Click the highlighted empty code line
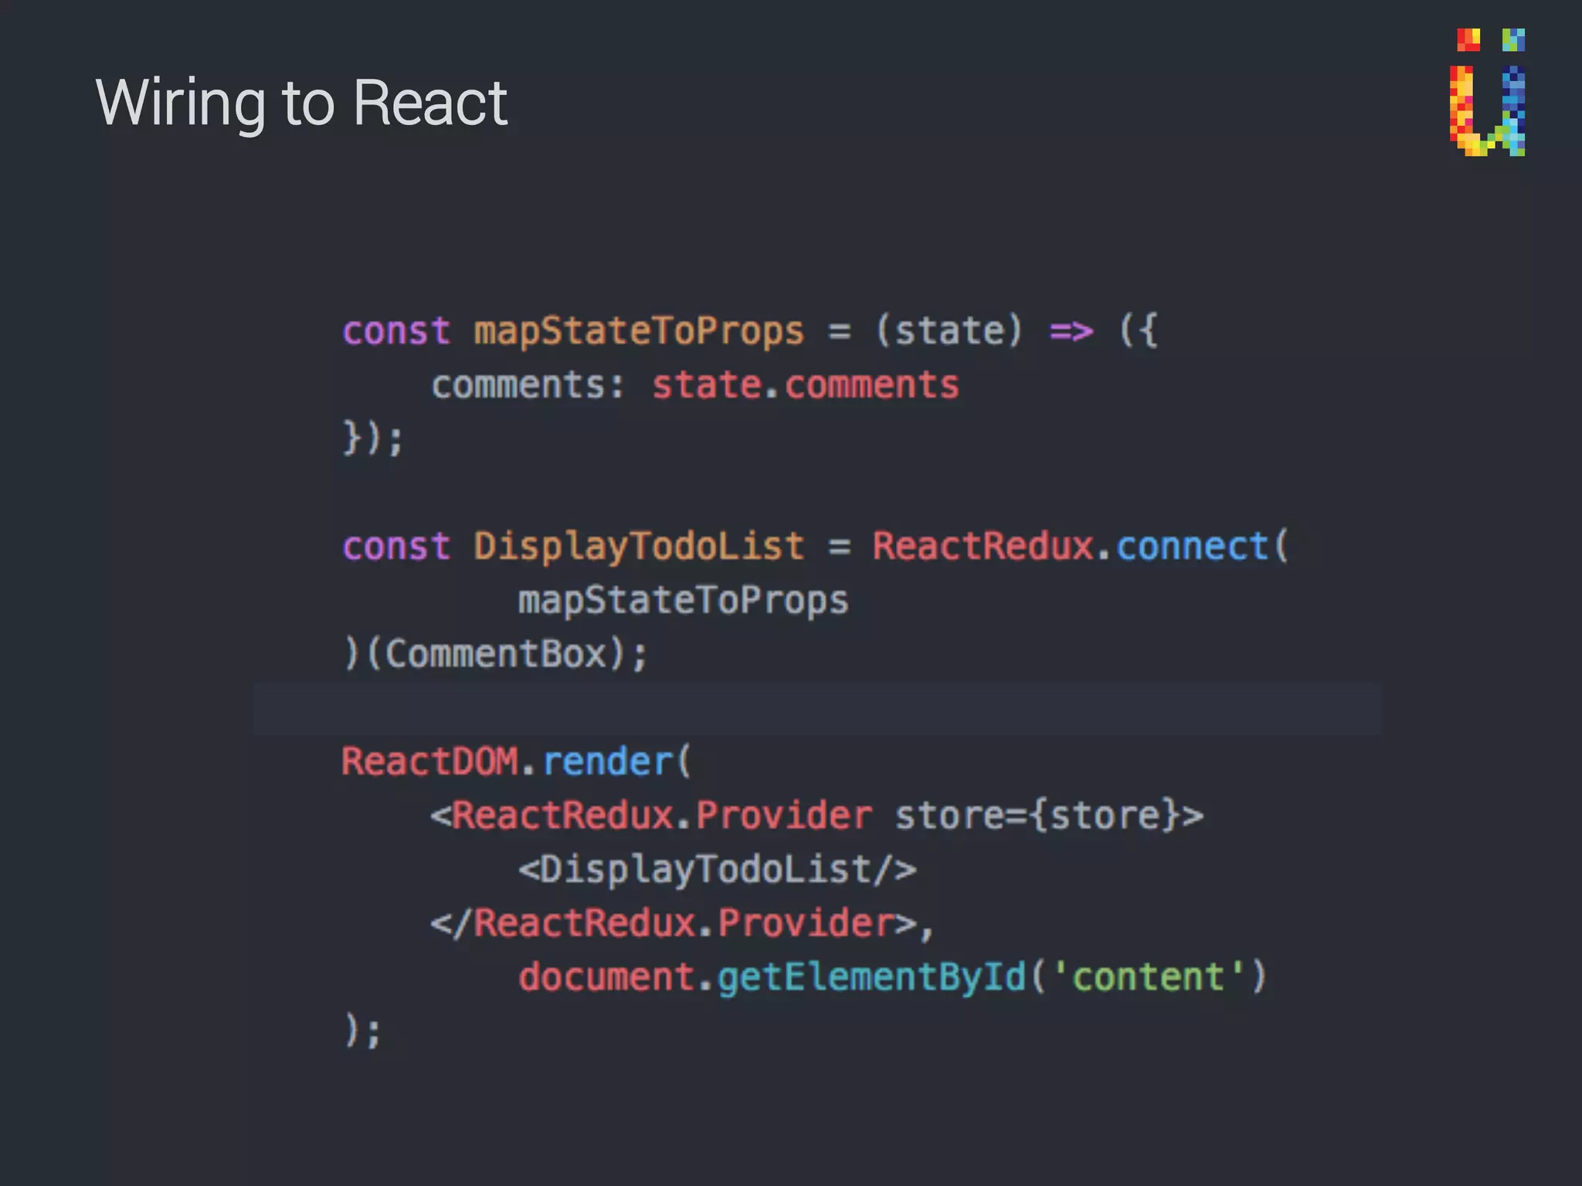 pyautogui.click(x=817, y=708)
